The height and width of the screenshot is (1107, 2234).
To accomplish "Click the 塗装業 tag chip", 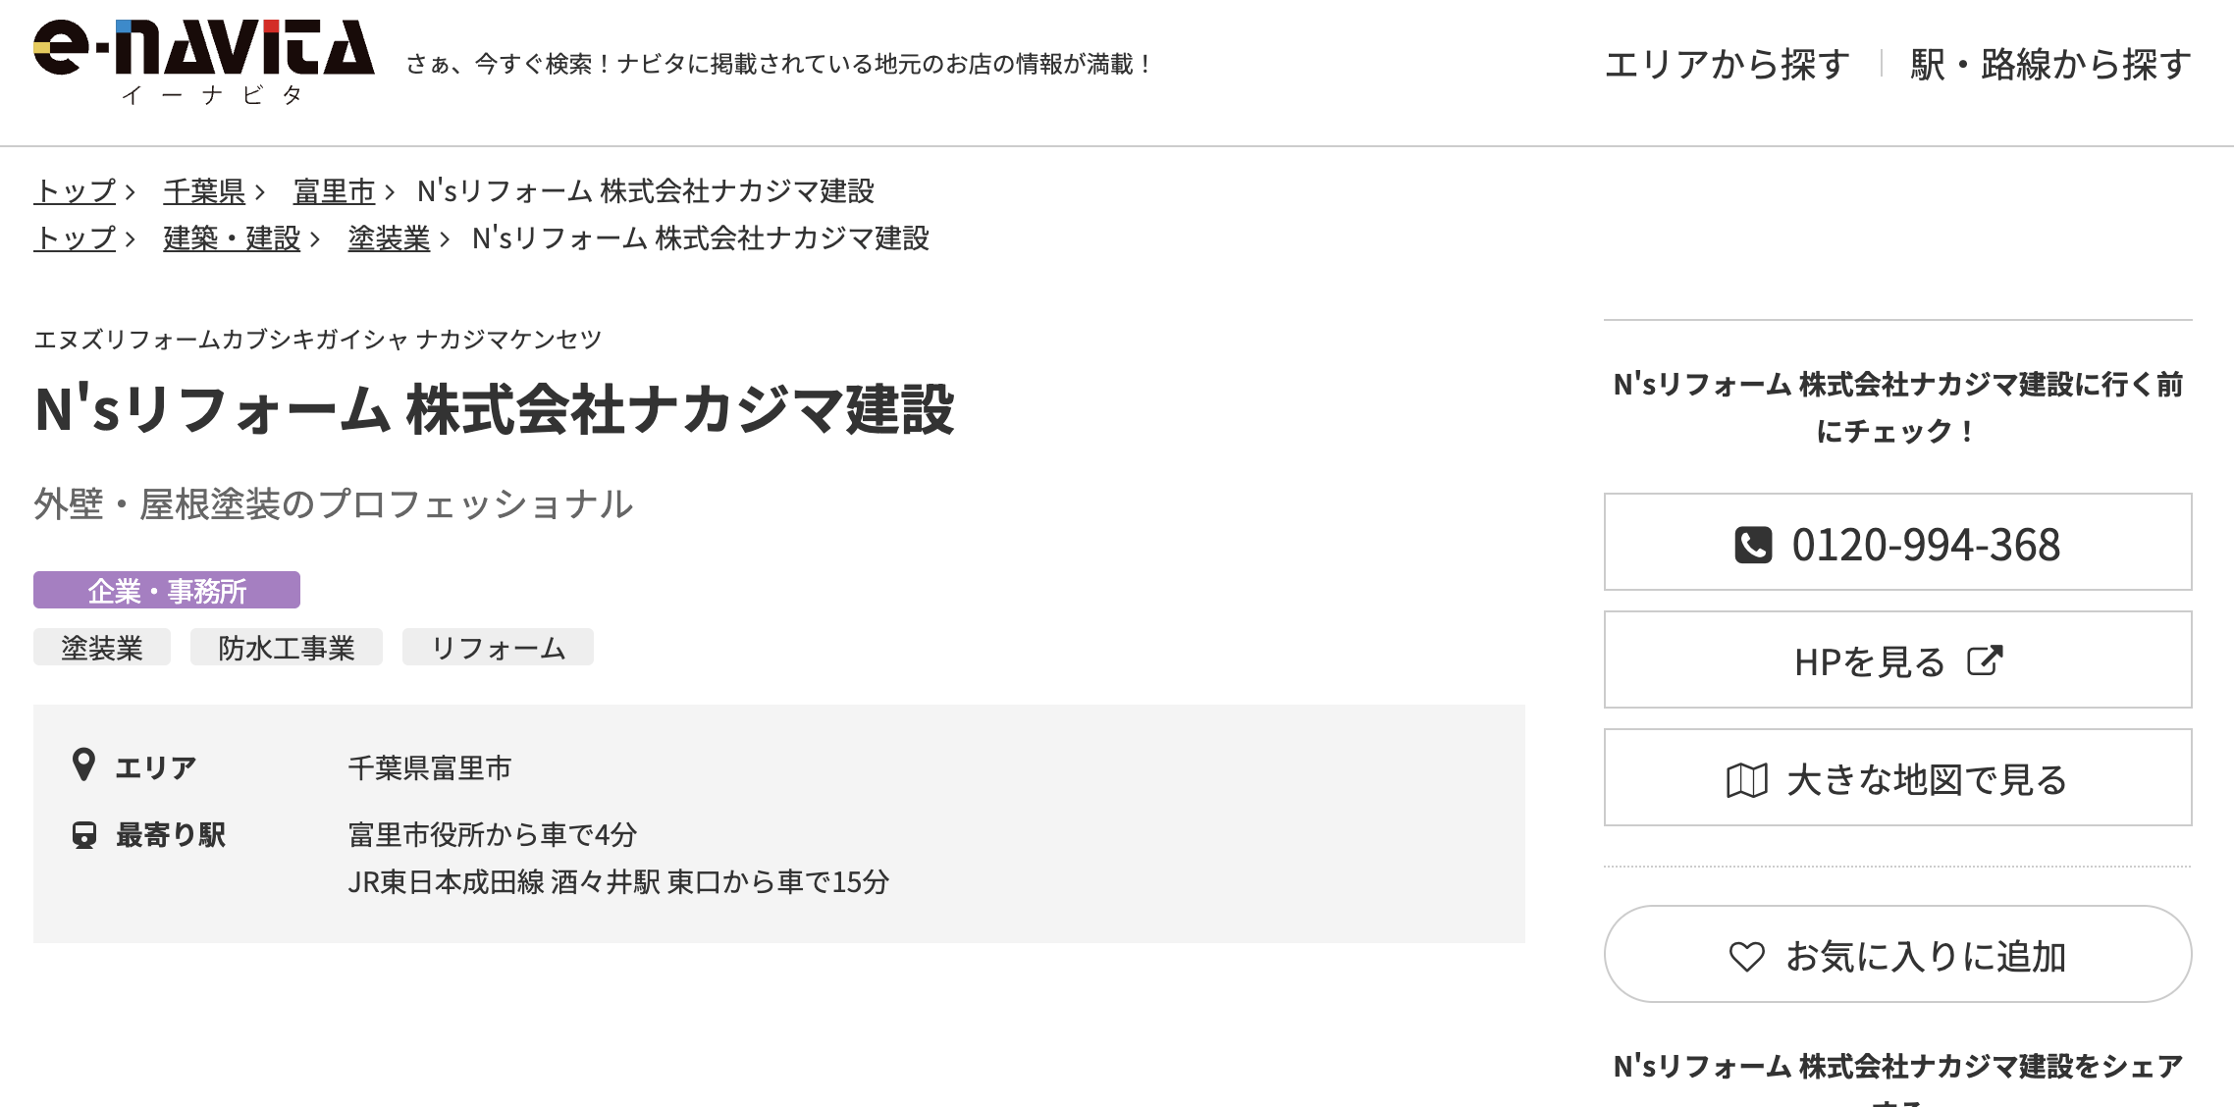I will [x=102, y=648].
